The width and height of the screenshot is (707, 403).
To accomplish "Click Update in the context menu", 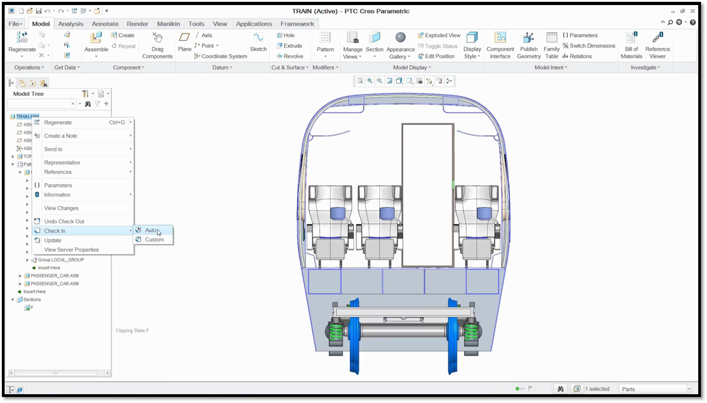I will (x=83, y=240).
